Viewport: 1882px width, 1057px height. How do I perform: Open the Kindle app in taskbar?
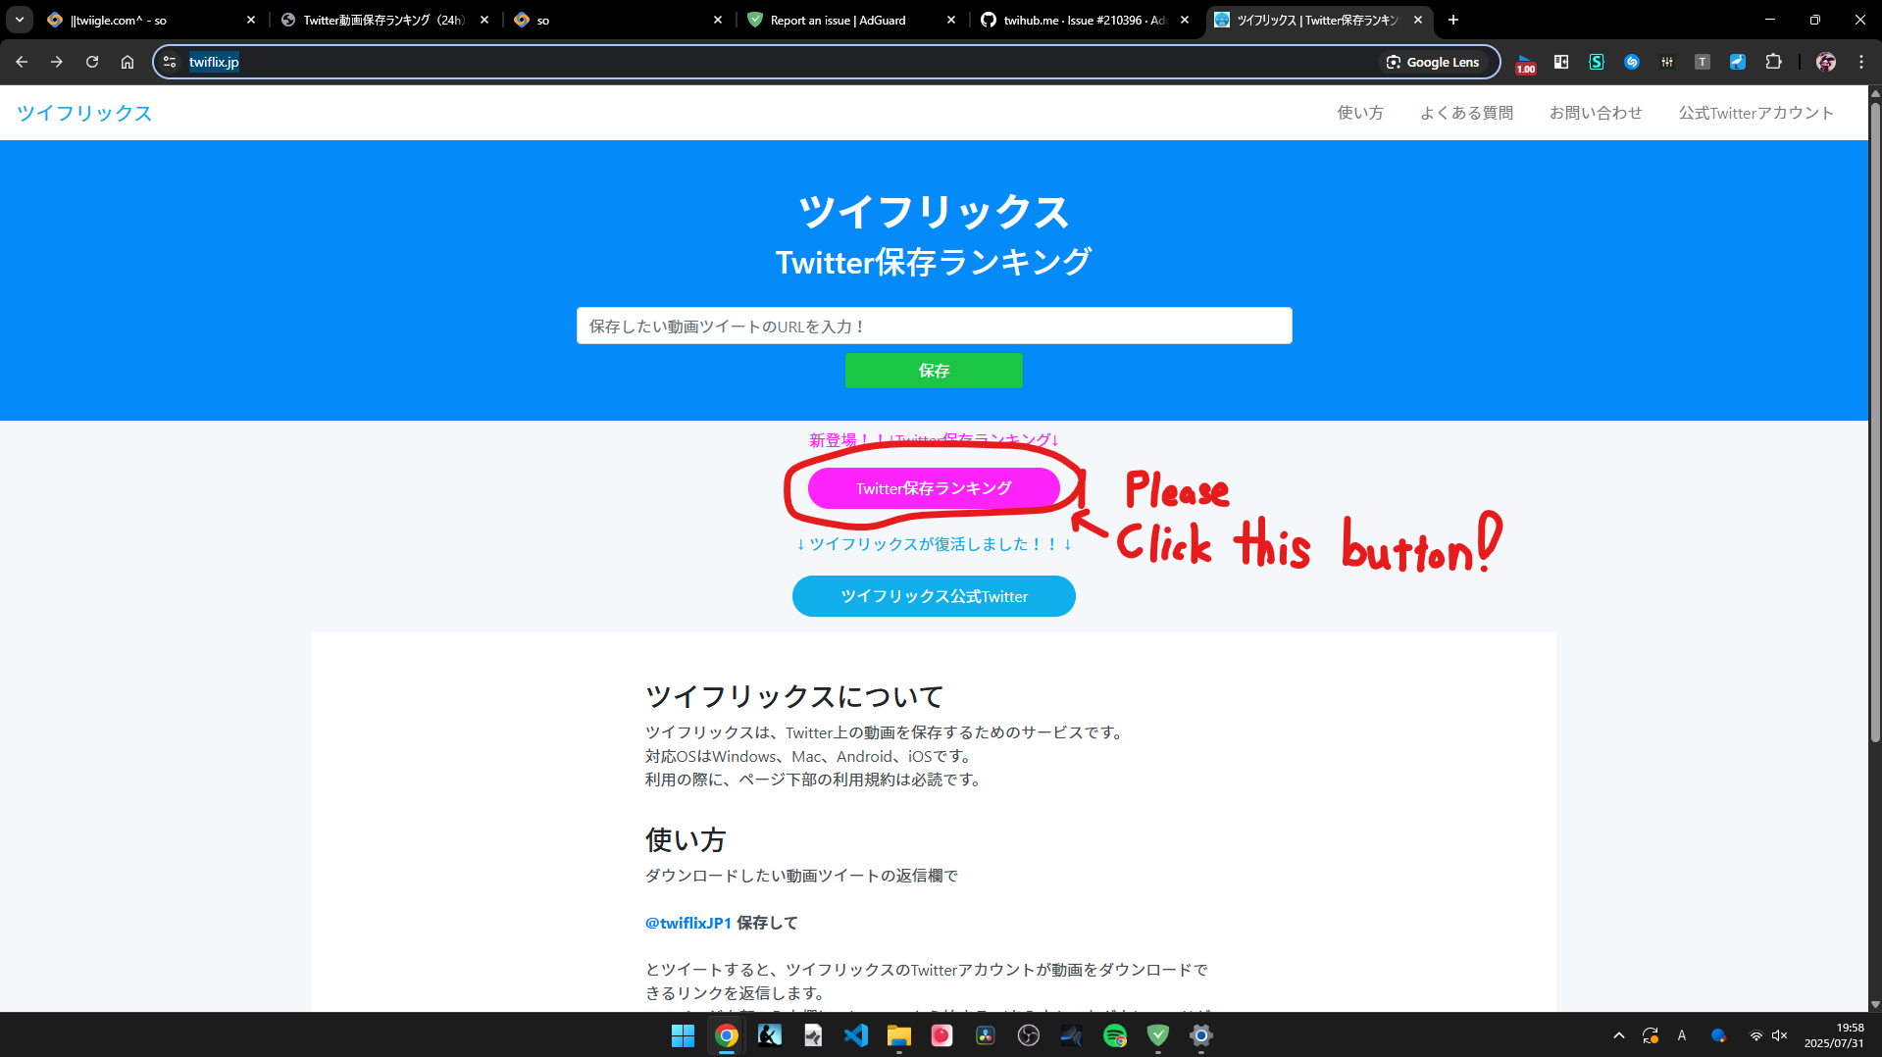pyautogui.click(x=770, y=1035)
